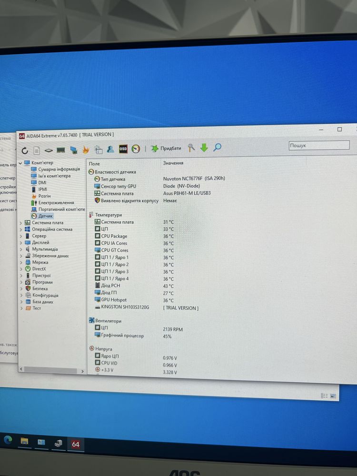The height and width of the screenshot is (476, 357).
Task: Select the Виявлено відкриття корпусу row
Action: pyautogui.click(x=135, y=201)
